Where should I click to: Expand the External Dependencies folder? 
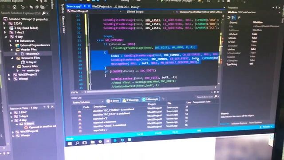point(11,45)
